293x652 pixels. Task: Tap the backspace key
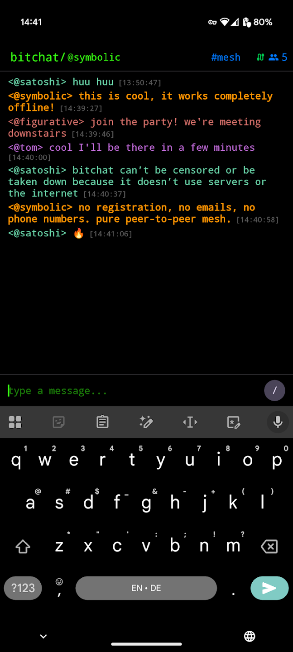(269, 547)
